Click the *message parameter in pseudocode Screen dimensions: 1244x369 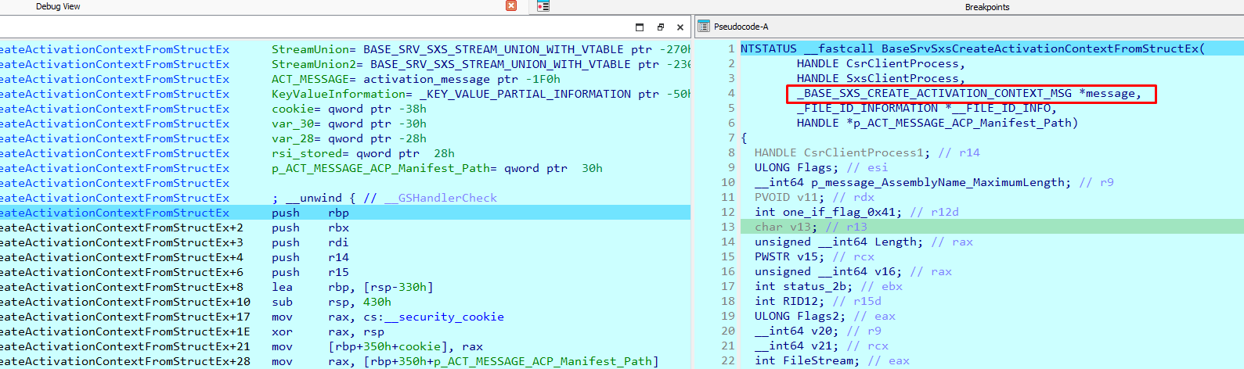(1109, 94)
